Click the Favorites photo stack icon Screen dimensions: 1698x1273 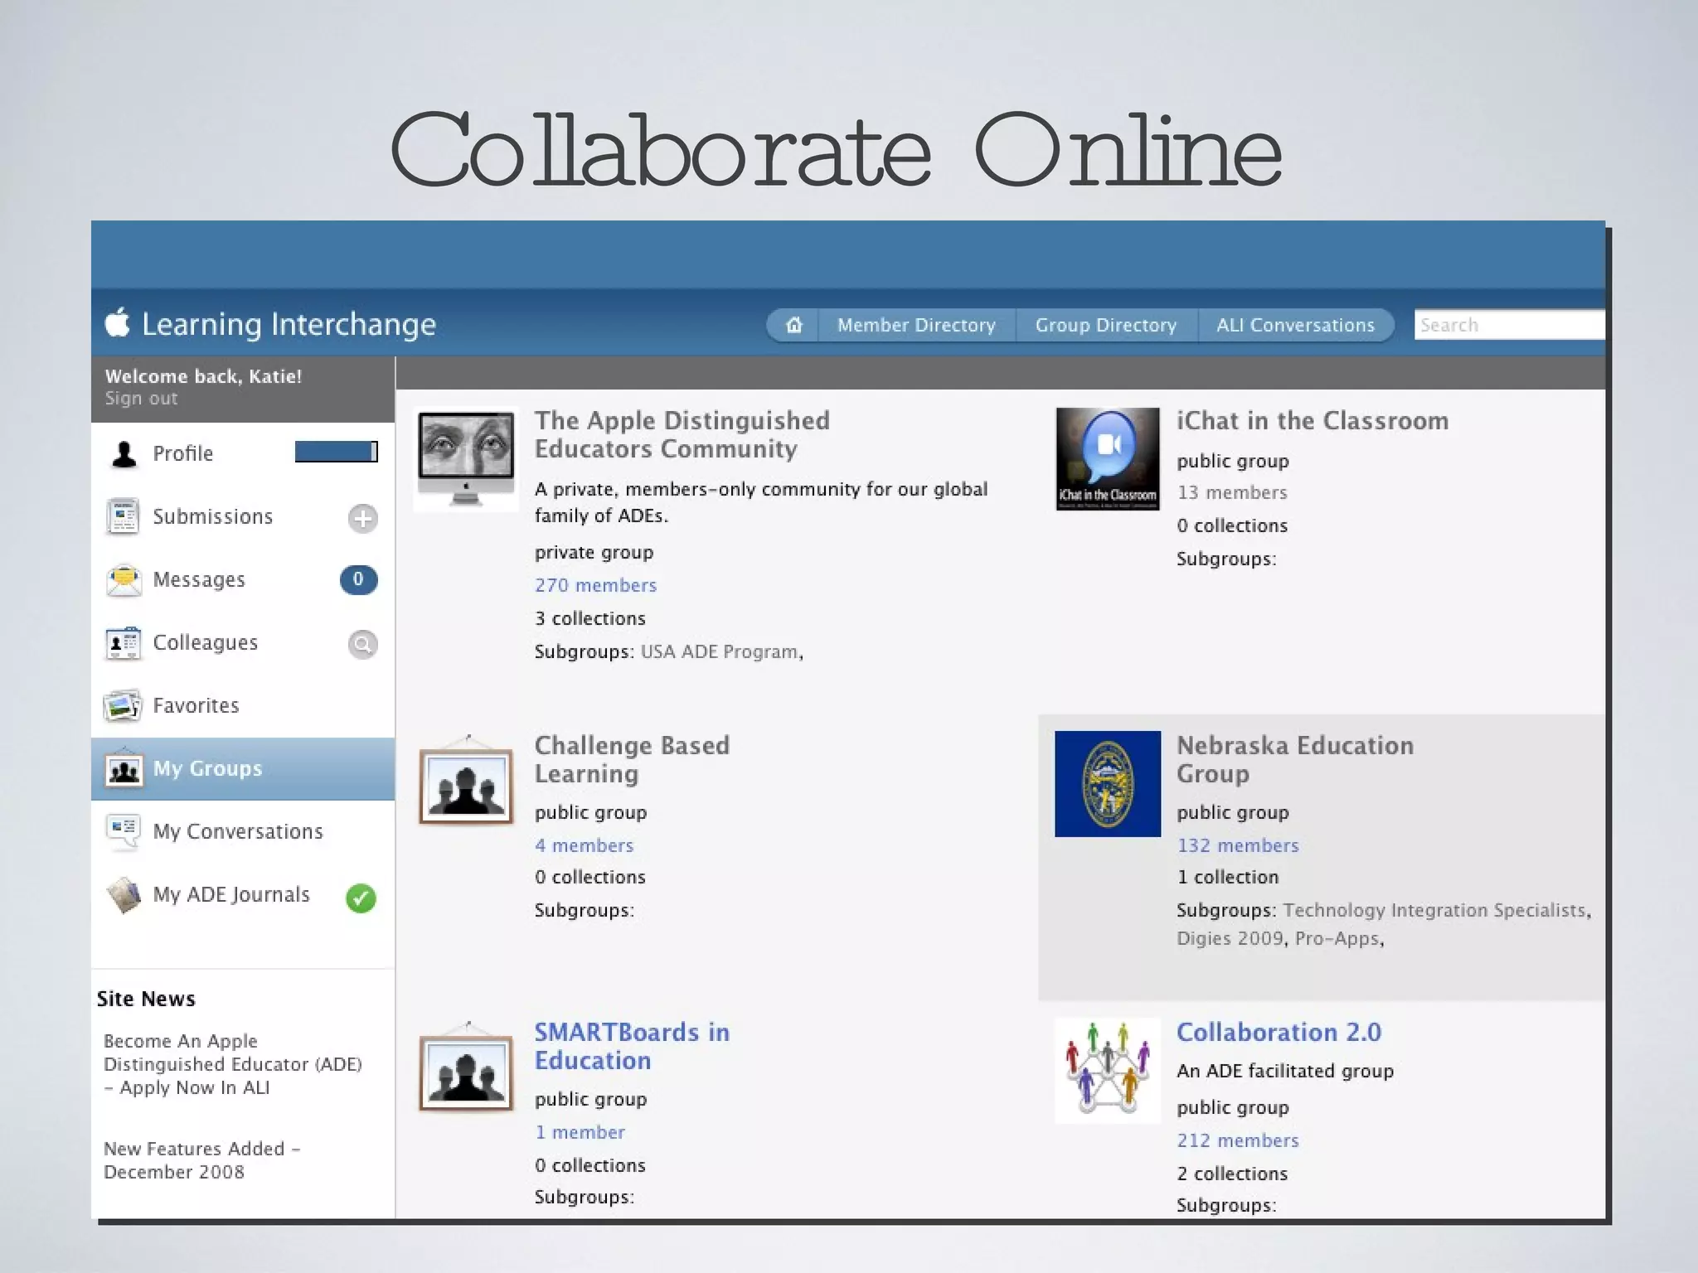pos(123,706)
